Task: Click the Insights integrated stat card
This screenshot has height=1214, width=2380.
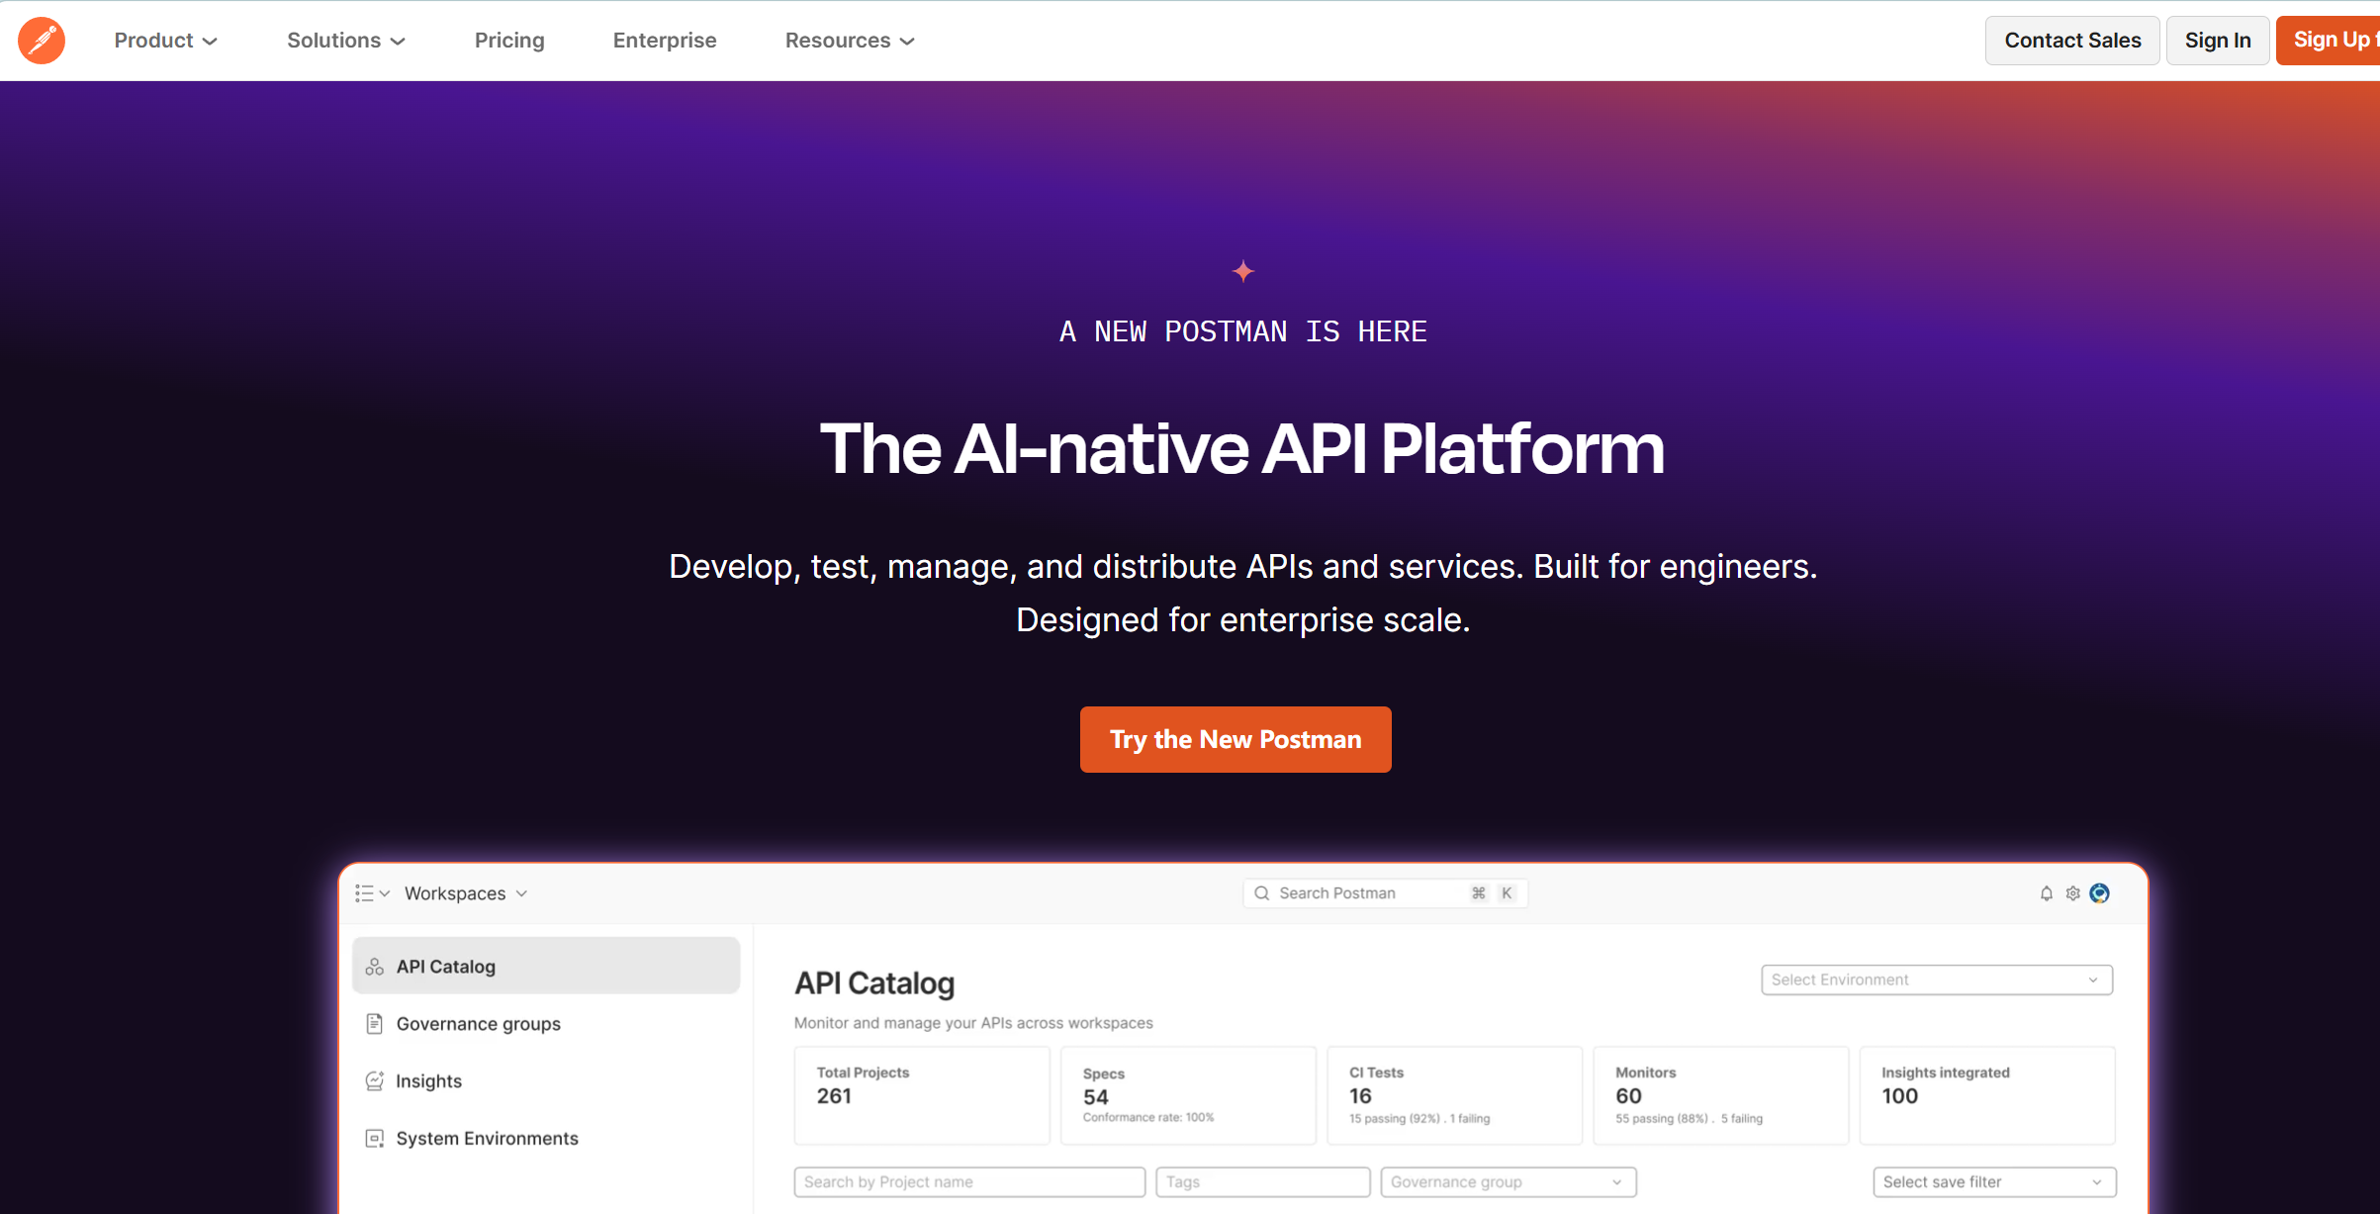Action: coord(1987,1095)
